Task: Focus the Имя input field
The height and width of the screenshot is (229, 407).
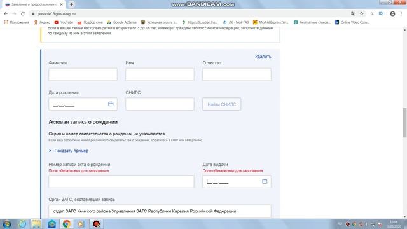Action: coord(160,74)
